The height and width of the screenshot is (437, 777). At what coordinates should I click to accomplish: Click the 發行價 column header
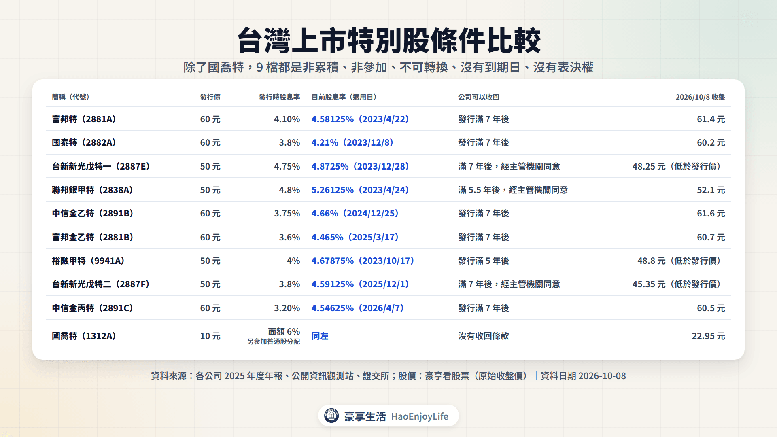210,97
